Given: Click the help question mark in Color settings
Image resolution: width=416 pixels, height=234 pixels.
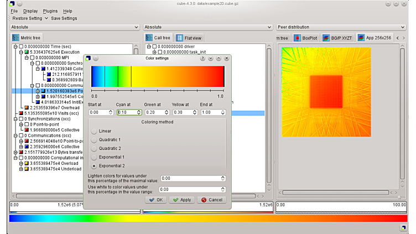Looking at the screenshot, I should click(x=202, y=58).
